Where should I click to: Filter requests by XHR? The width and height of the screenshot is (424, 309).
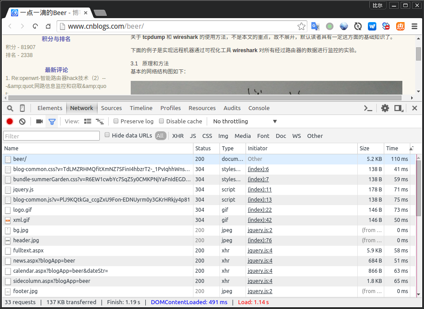[x=178, y=136]
